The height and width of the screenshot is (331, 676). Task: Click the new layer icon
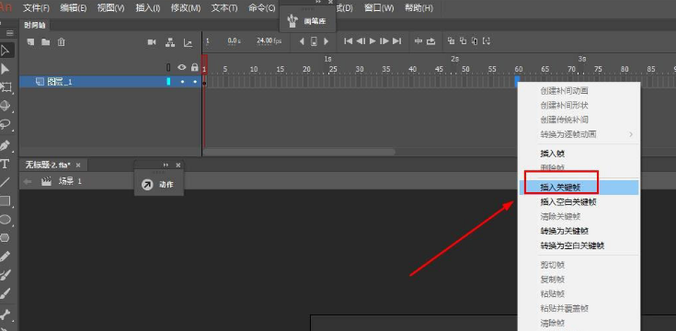(x=30, y=41)
